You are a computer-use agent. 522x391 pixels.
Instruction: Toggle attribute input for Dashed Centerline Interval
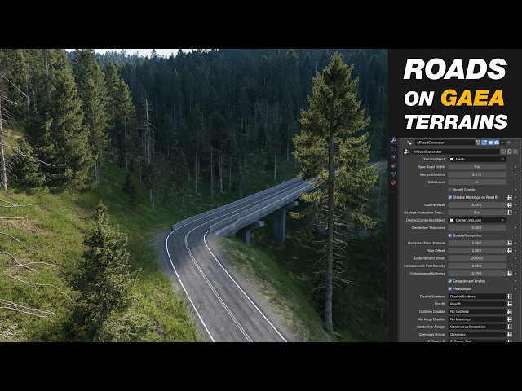point(509,212)
